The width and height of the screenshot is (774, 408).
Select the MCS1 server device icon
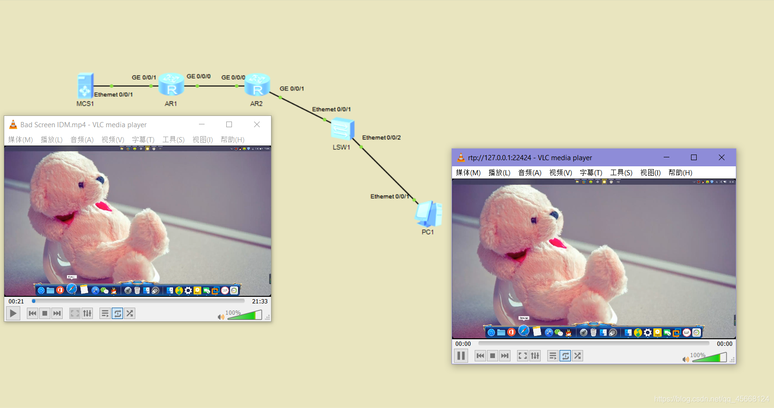pyautogui.click(x=86, y=86)
